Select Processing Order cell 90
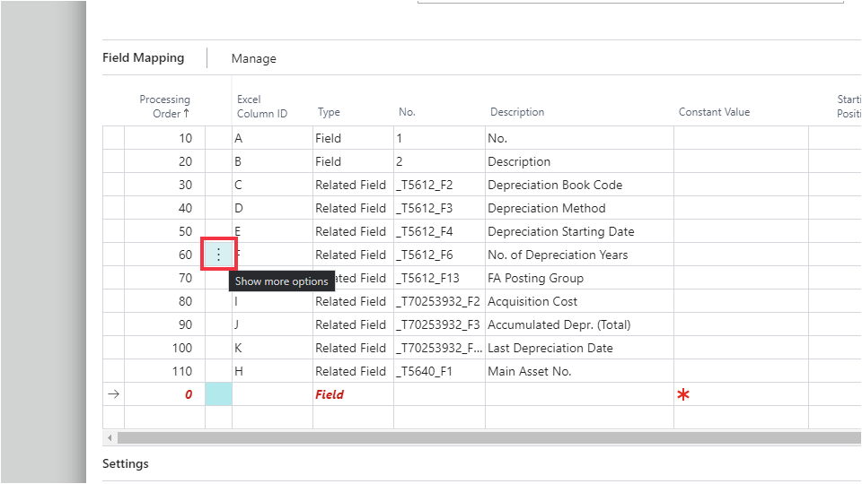 [165, 324]
